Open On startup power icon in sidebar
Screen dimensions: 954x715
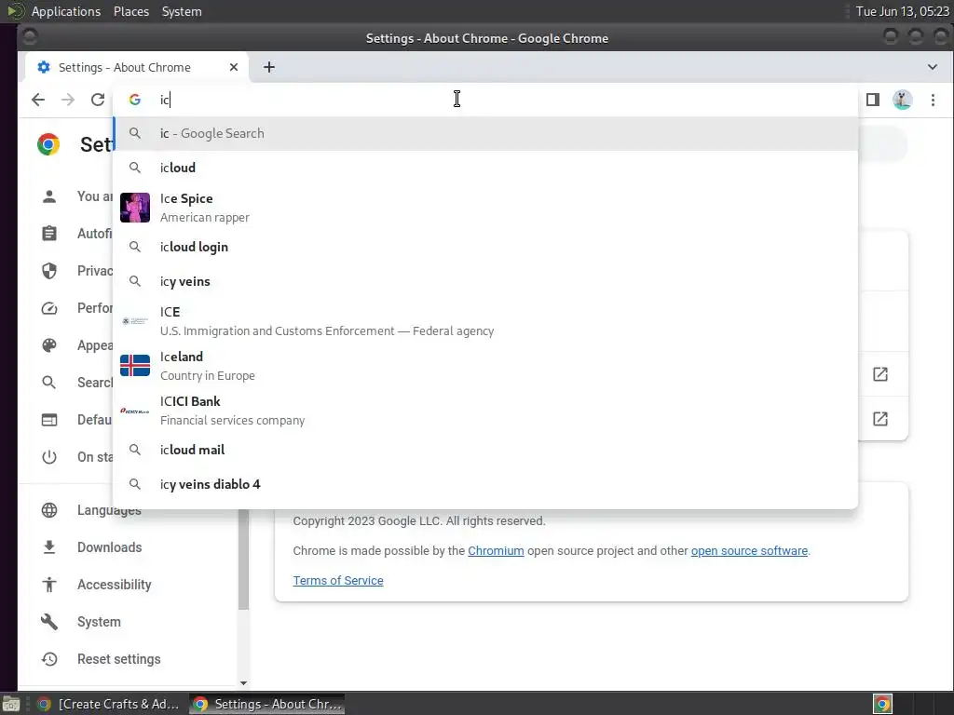coord(49,457)
